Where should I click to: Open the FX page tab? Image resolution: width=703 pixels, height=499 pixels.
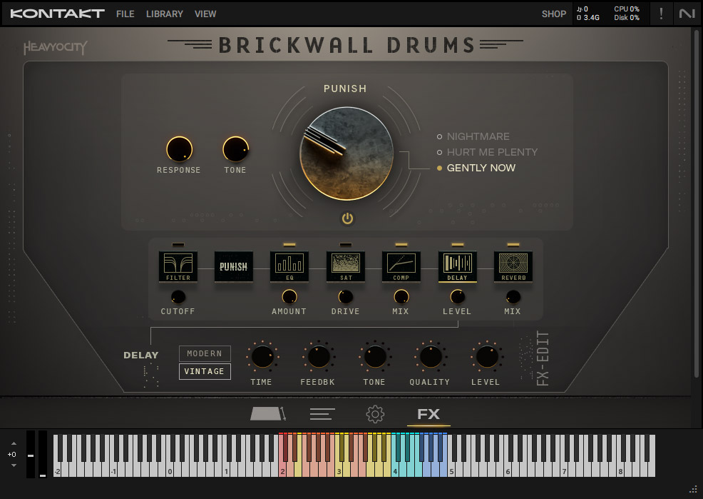coord(429,414)
